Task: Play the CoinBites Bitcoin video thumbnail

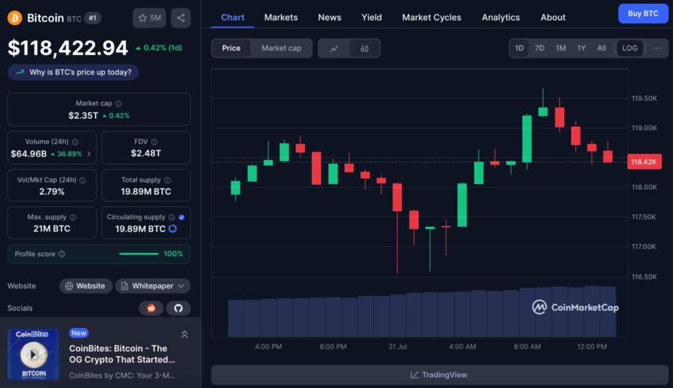Action: click(33, 354)
